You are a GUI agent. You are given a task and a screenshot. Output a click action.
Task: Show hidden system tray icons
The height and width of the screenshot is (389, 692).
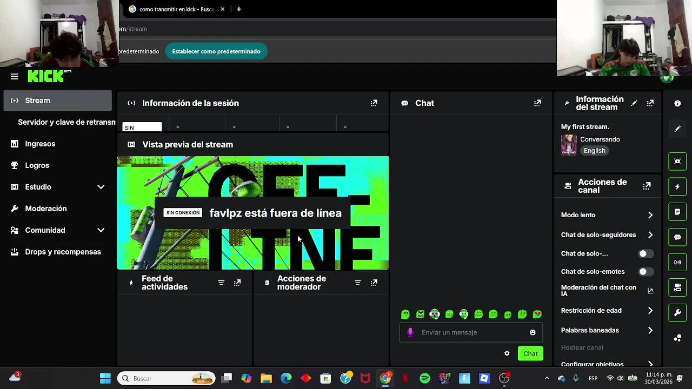(x=547, y=378)
